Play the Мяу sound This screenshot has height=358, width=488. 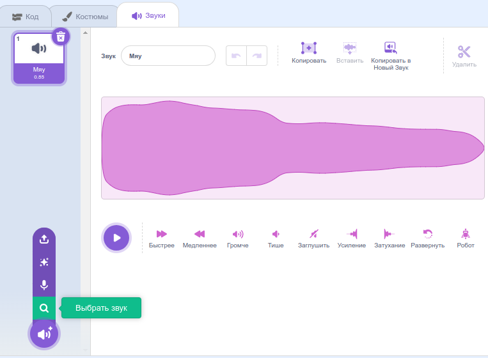(116, 238)
